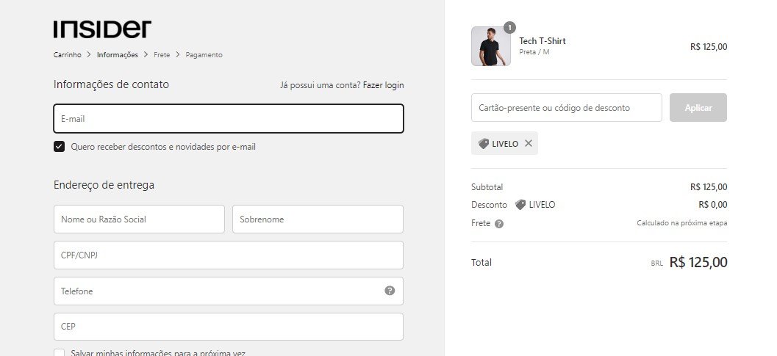This screenshot has height=356, width=777.
Task: Select the Informações breadcrumb step
Action: pos(118,55)
